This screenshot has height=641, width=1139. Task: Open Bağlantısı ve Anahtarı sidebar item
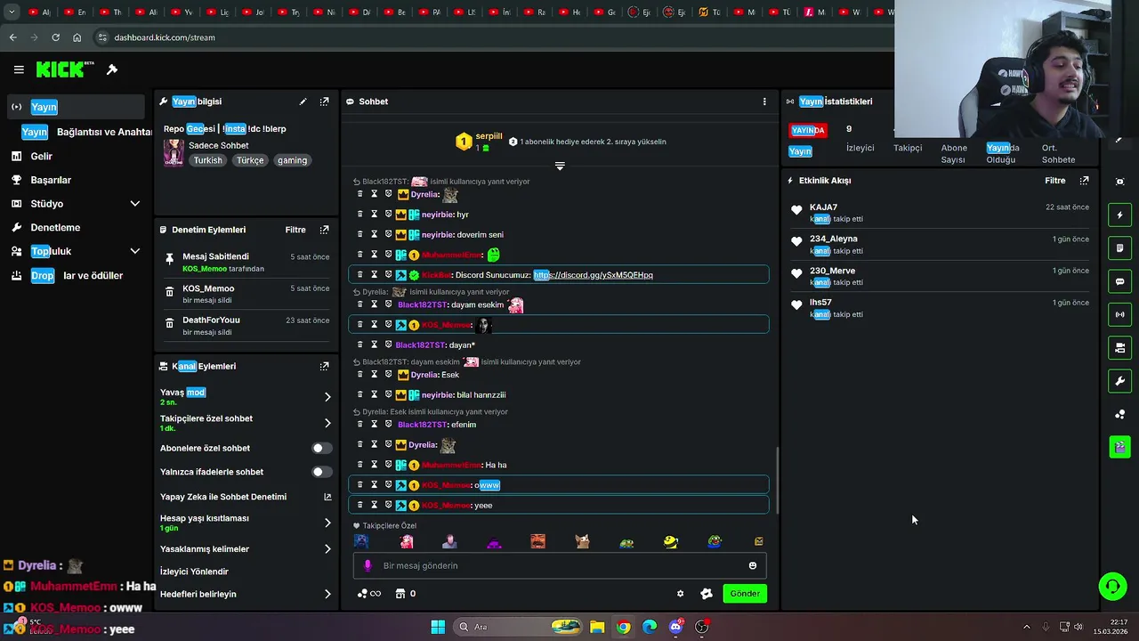(87, 132)
